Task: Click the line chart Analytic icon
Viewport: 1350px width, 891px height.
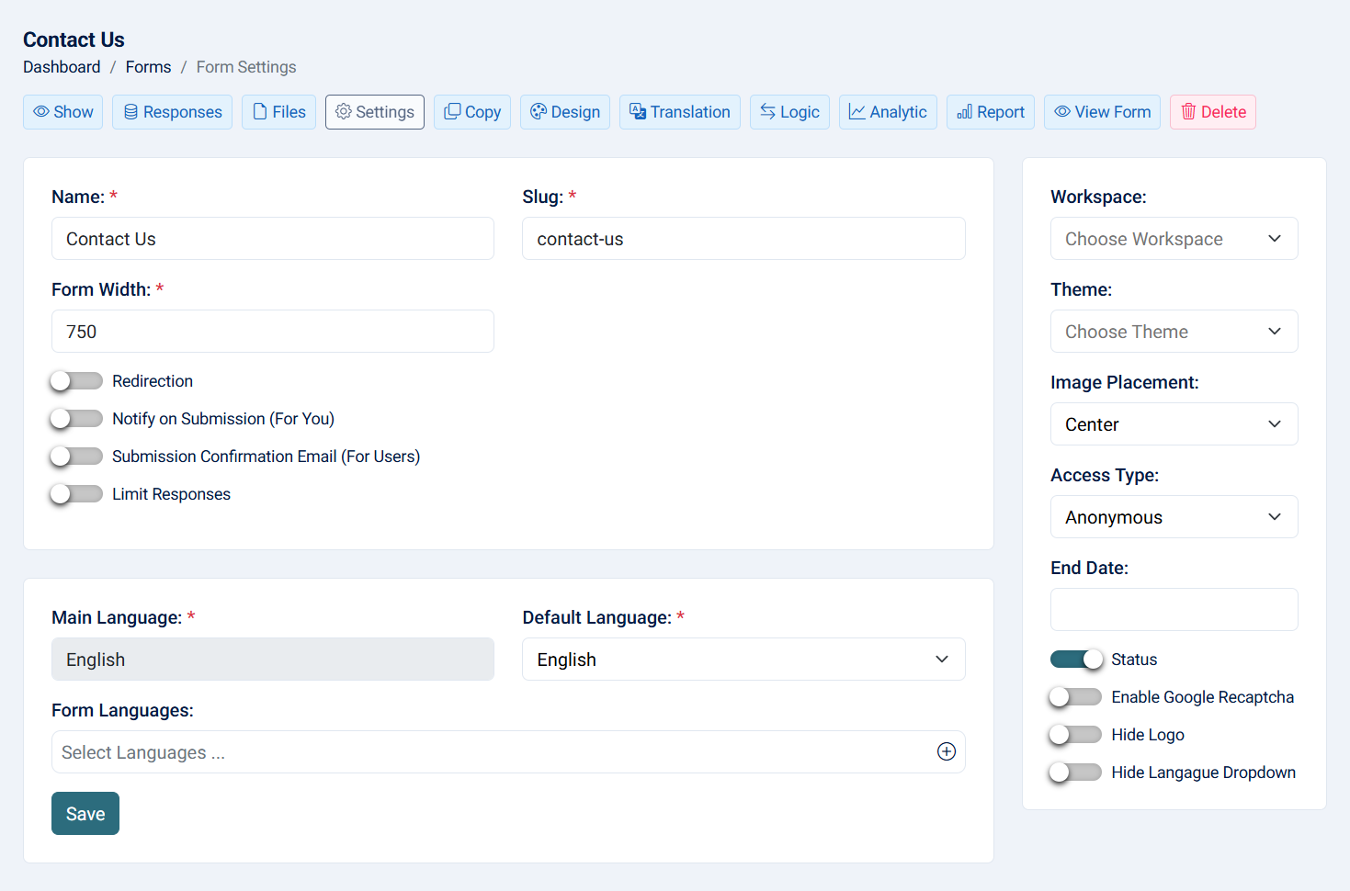Action: [857, 112]
